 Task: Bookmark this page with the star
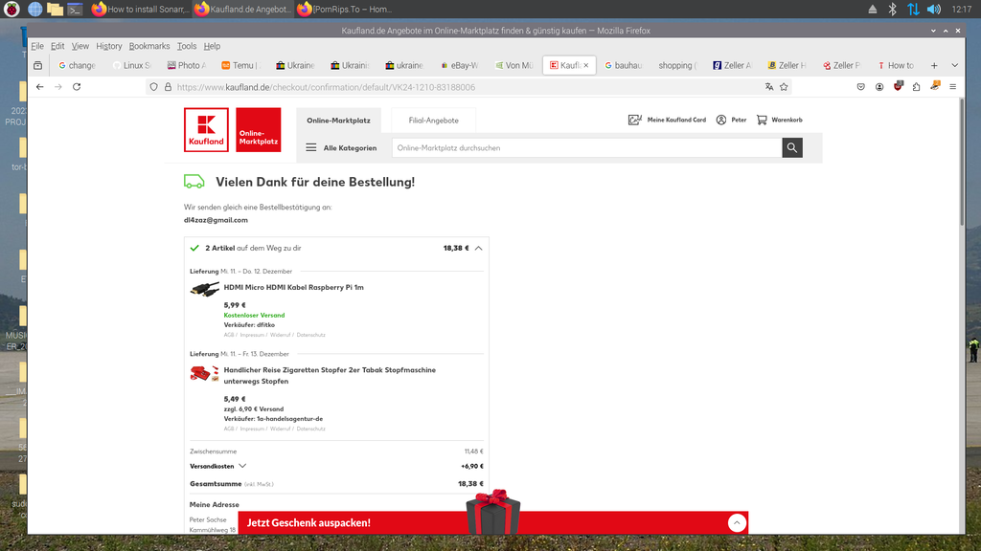coord(784,87)
